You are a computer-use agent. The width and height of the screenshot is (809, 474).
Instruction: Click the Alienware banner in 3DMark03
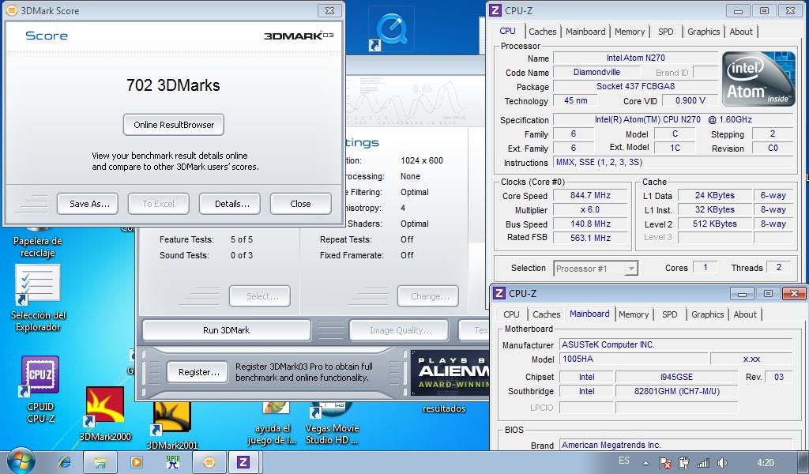450,373
